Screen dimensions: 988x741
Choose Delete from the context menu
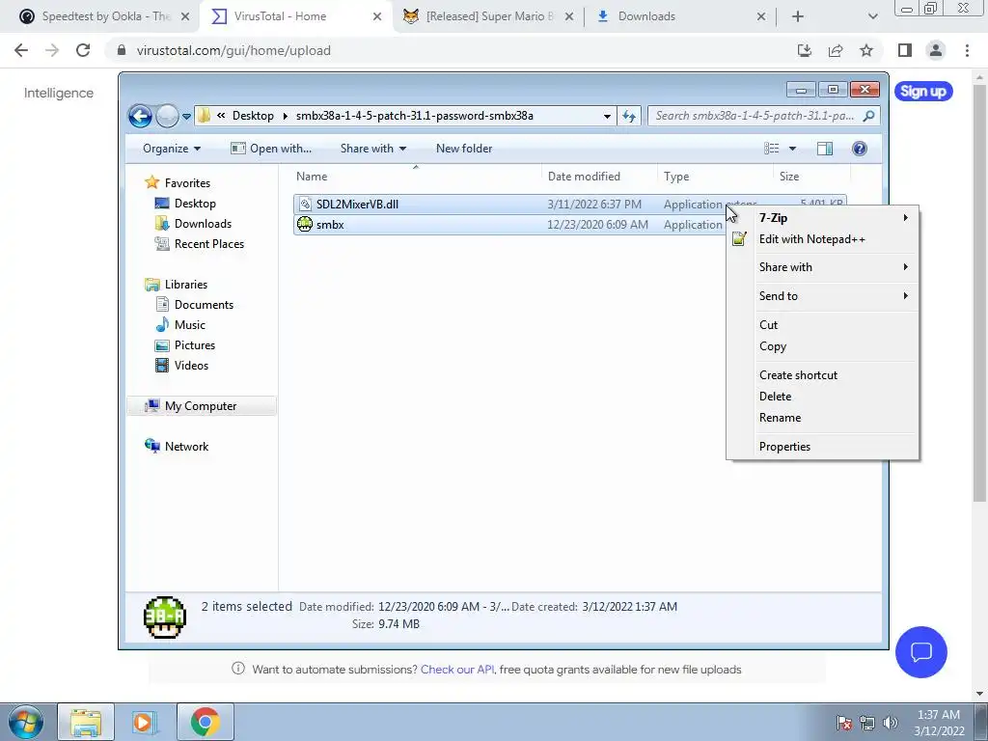pyautogui.click(x=822, y=397)
